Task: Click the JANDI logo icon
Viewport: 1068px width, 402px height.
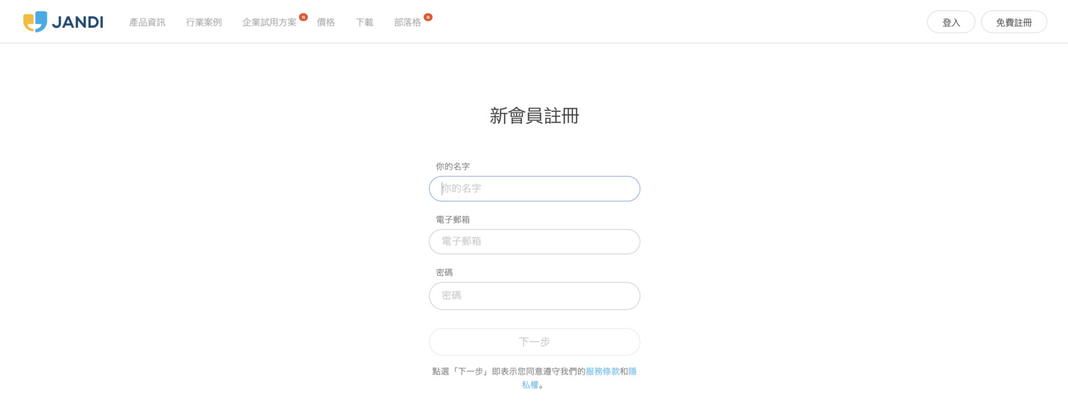Action: pyautogui.click(x=35, y=22)
